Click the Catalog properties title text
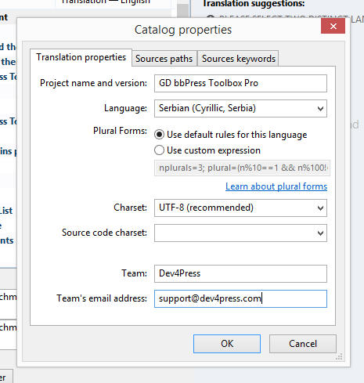 183,30
